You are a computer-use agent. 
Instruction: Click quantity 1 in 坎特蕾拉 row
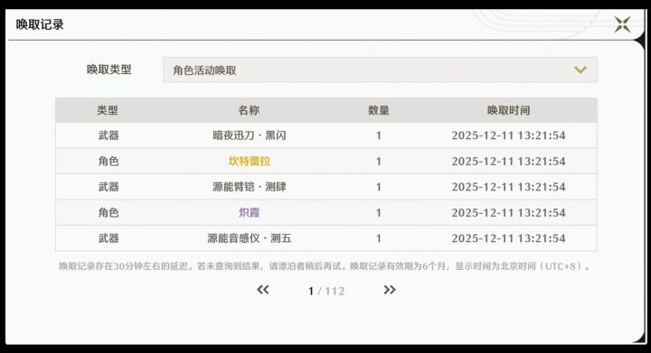tap(378, 162)
